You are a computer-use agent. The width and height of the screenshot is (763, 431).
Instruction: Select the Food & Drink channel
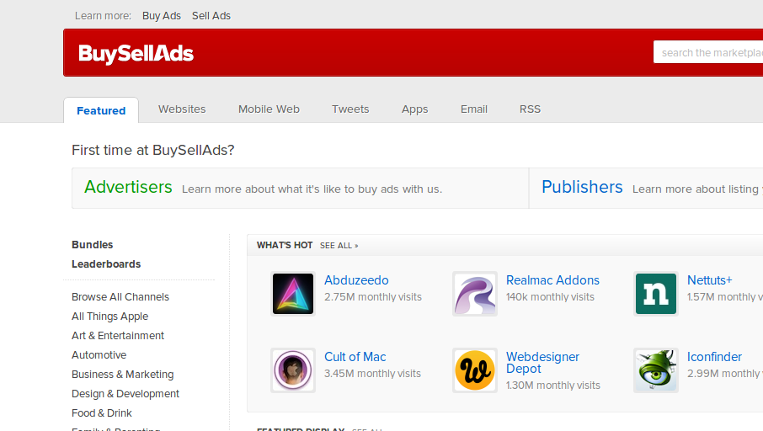click(x=102, y=413)
